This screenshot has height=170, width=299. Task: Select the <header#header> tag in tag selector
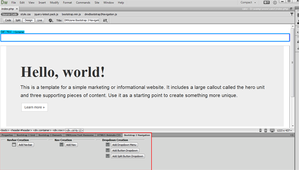(x=21, y=130)
